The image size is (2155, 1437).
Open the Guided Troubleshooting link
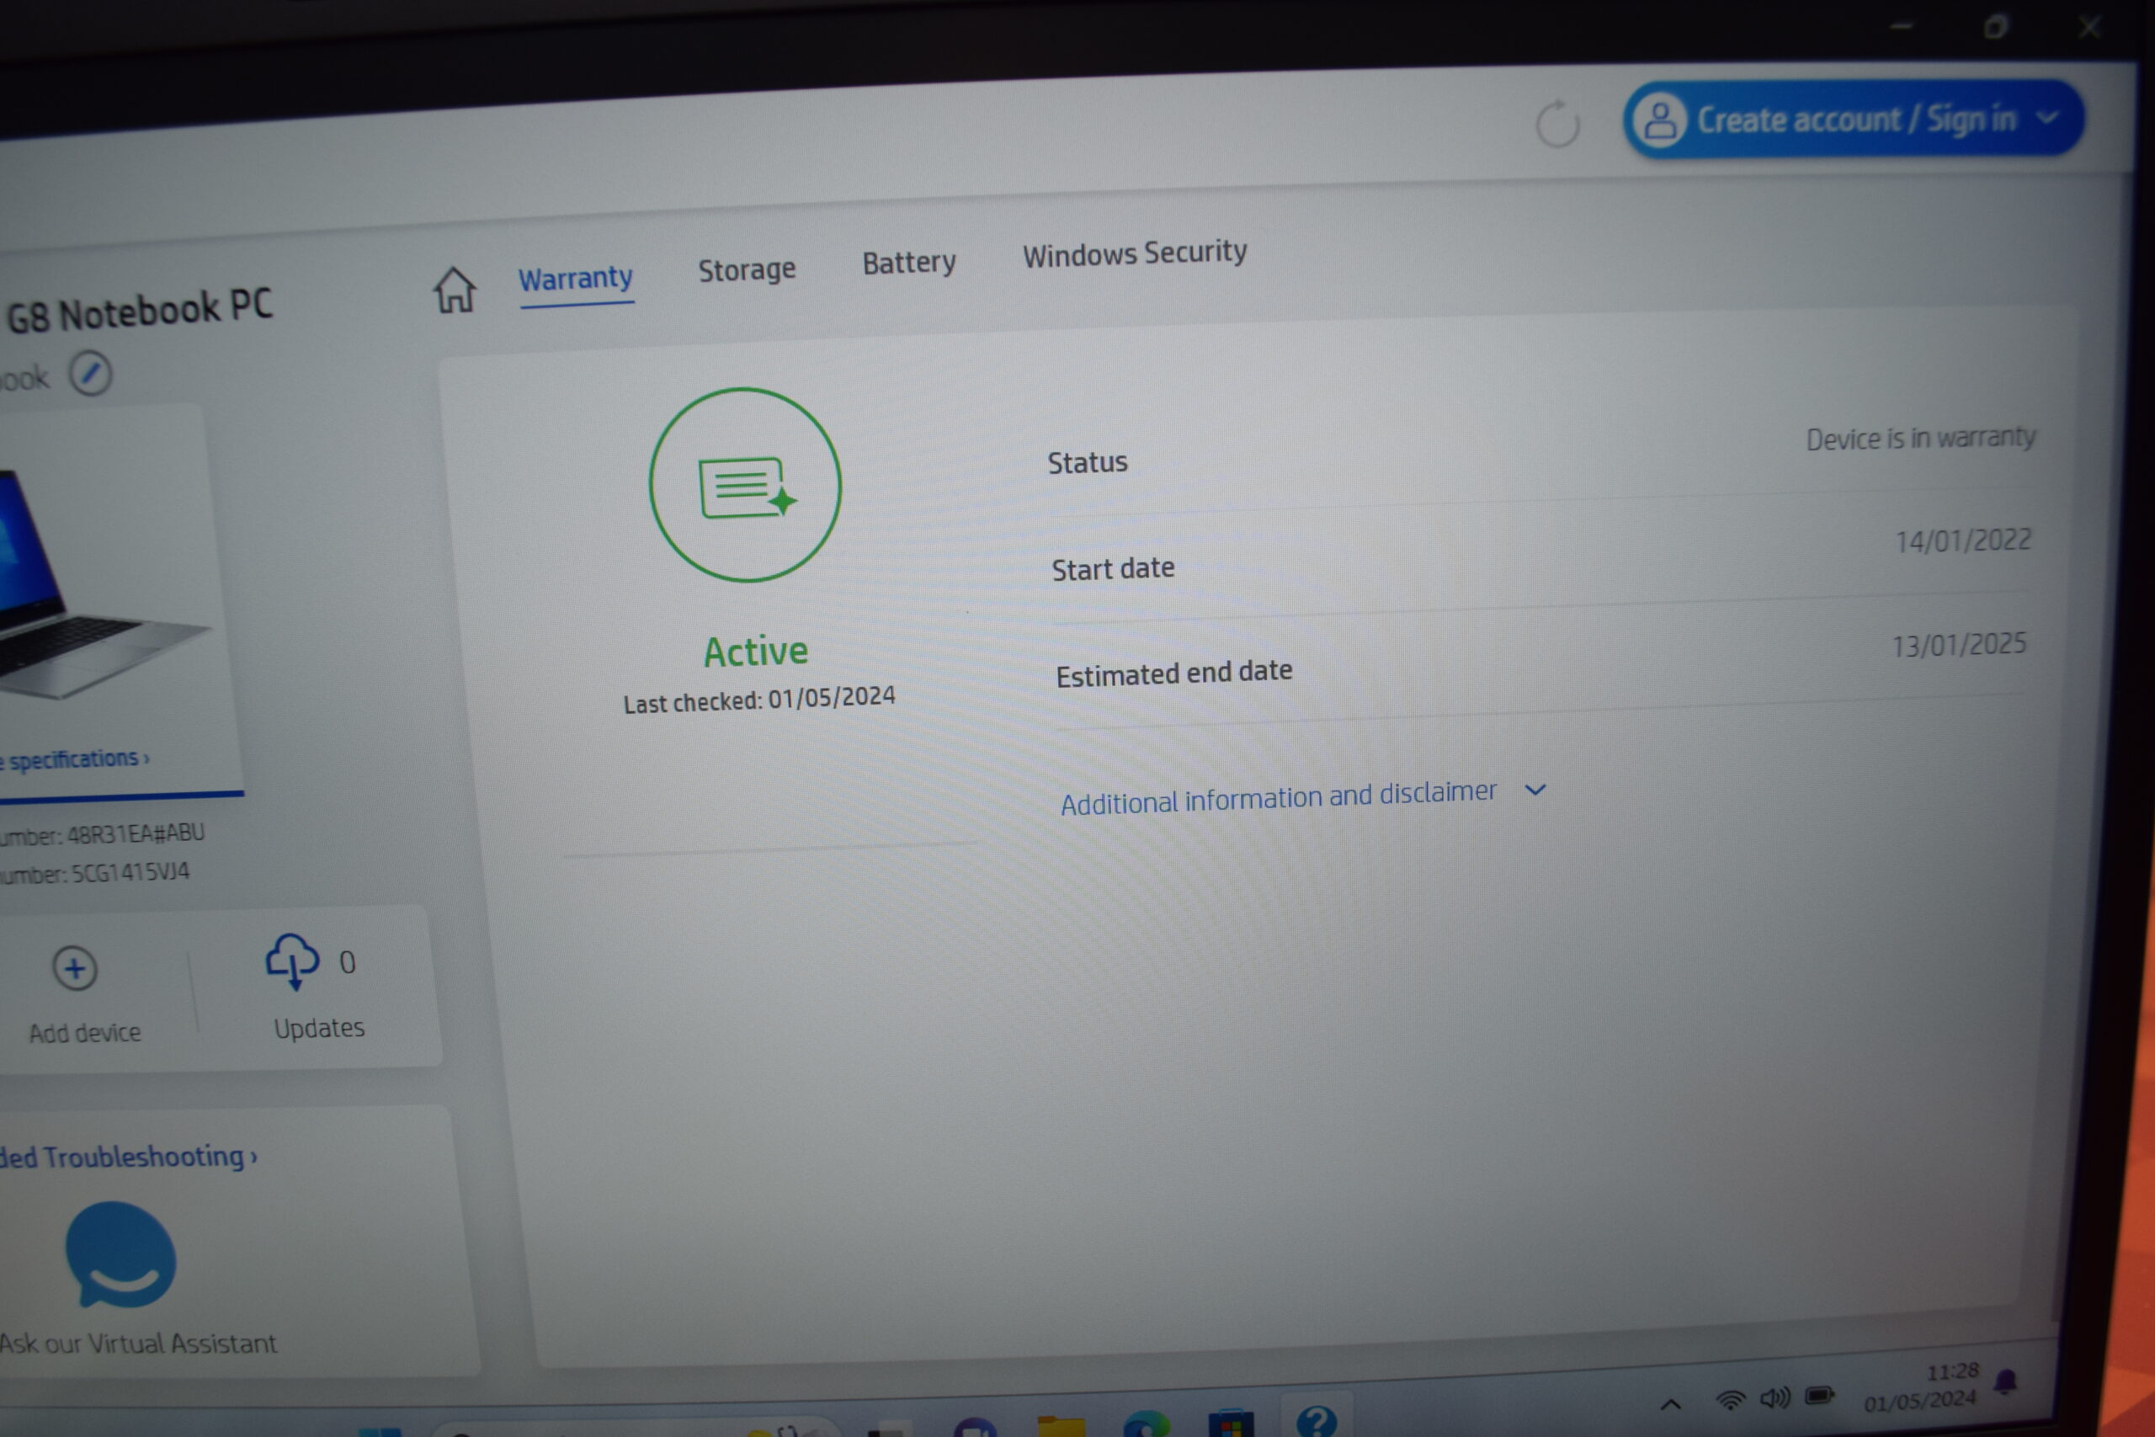point(127,1157)
